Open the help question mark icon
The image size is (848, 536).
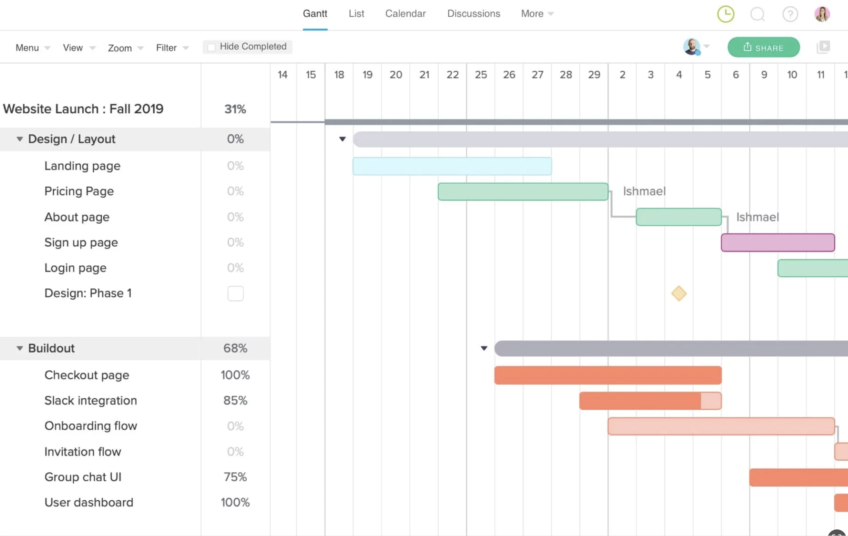[x=790, y=14]
